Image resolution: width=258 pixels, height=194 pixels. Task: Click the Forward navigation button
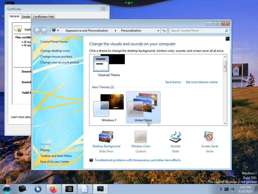click(x=44, y=31)
